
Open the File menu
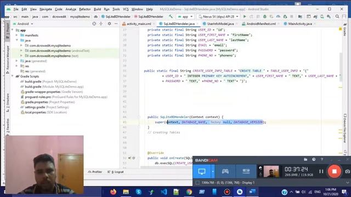16,9
